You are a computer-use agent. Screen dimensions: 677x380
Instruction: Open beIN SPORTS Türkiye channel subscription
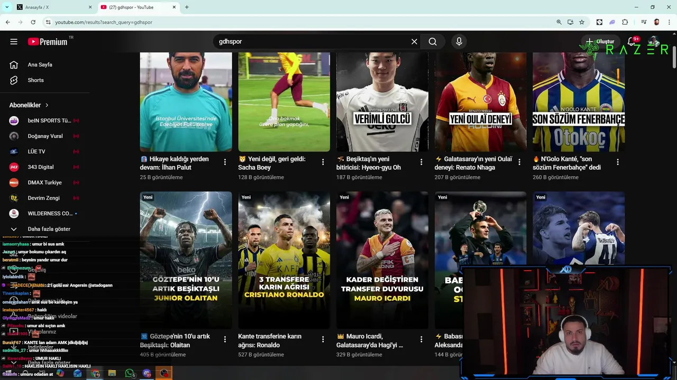click(x=44, y=121)
